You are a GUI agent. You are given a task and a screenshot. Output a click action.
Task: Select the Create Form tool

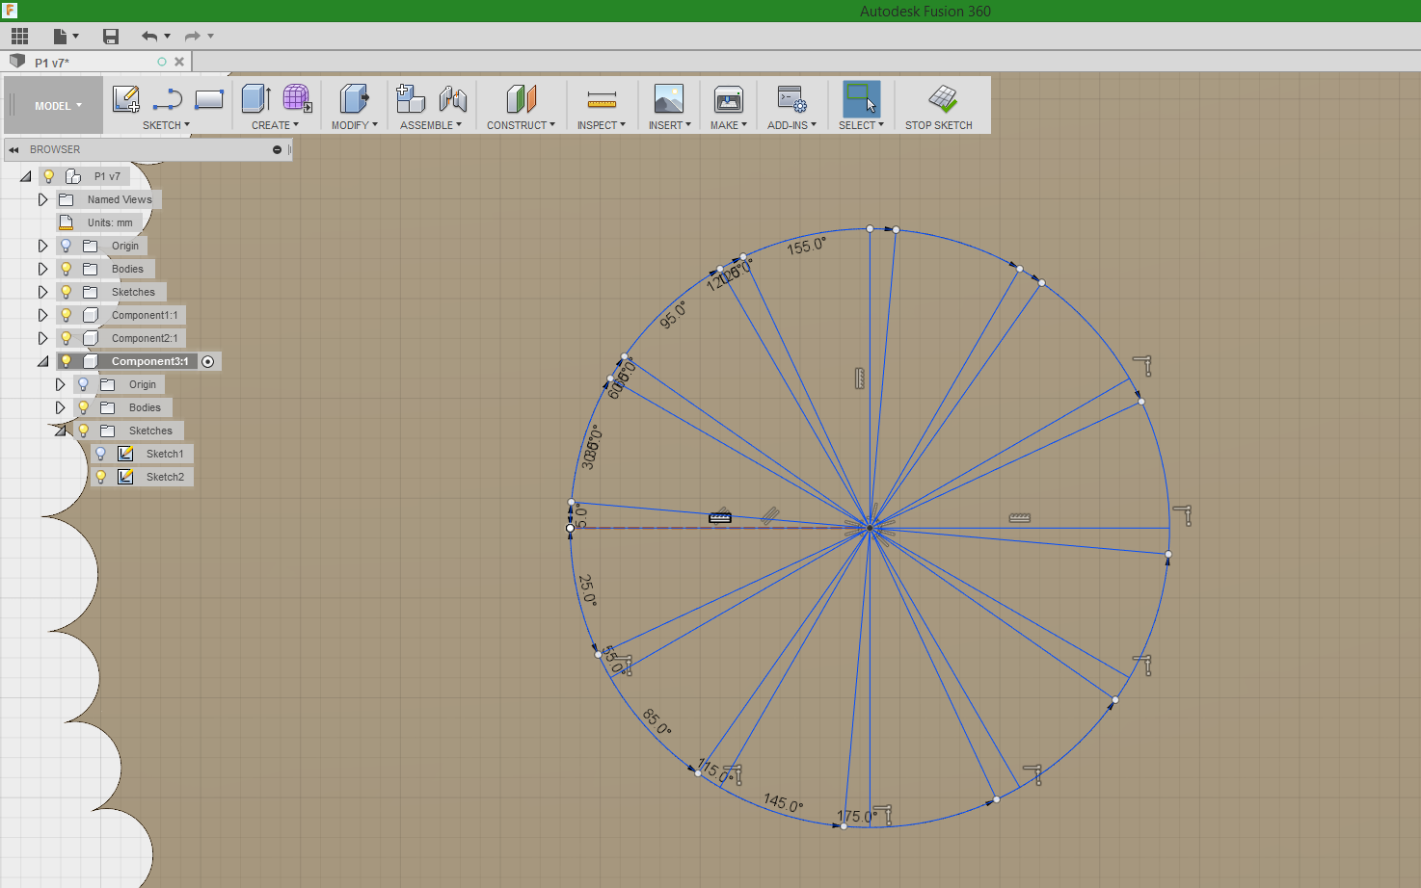click(x=296, y=98)
